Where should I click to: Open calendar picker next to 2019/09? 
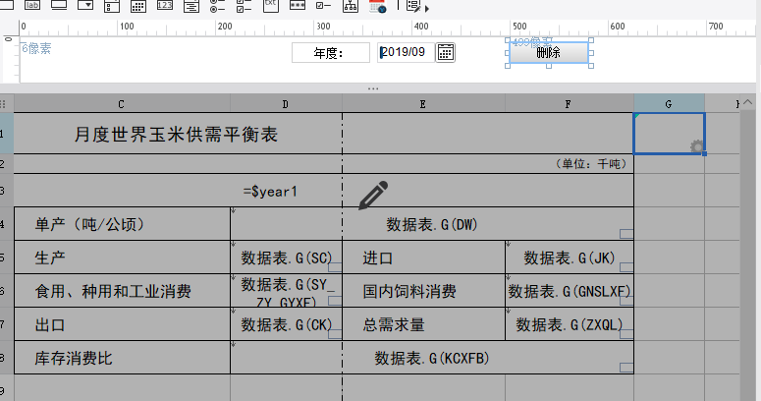446,52
